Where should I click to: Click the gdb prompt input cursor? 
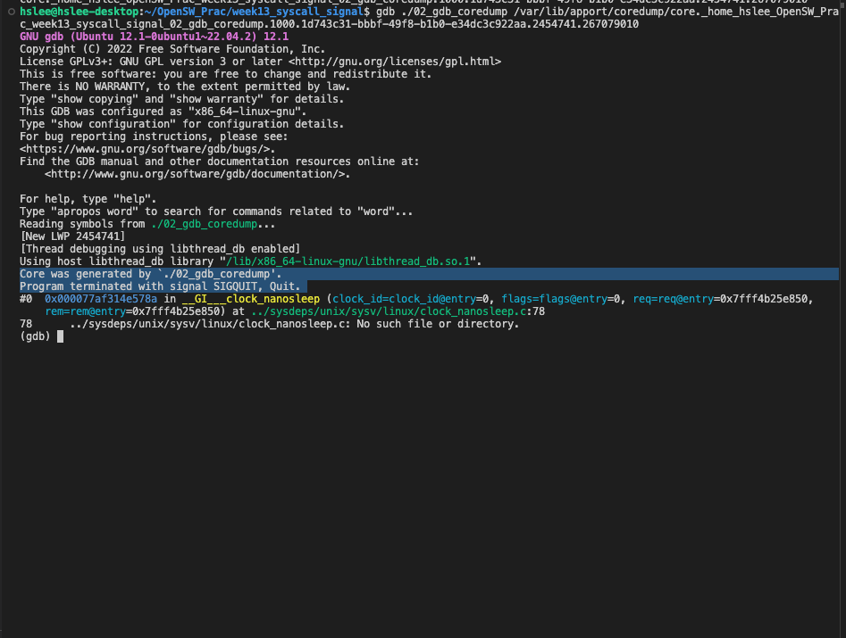[61, 336]
